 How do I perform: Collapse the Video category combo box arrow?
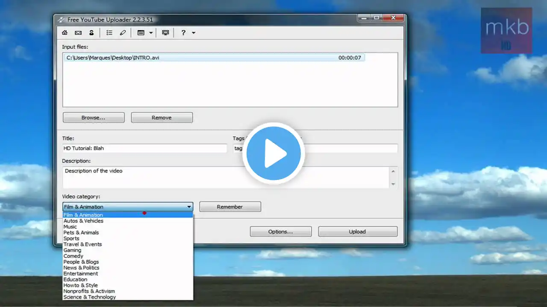pos(189,207)
